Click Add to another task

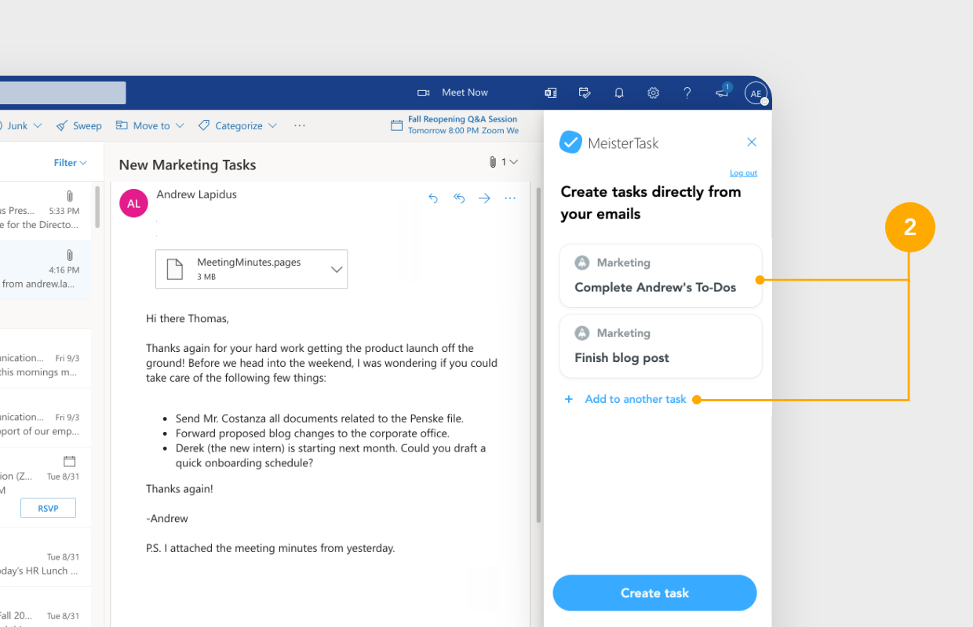pyautogui.click(x=625, y=399)
